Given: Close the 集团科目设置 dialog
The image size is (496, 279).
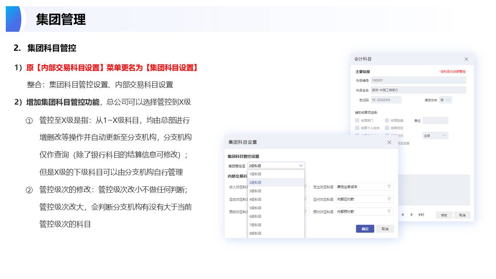Looking at the screenshot, I should tap(389, 142).
